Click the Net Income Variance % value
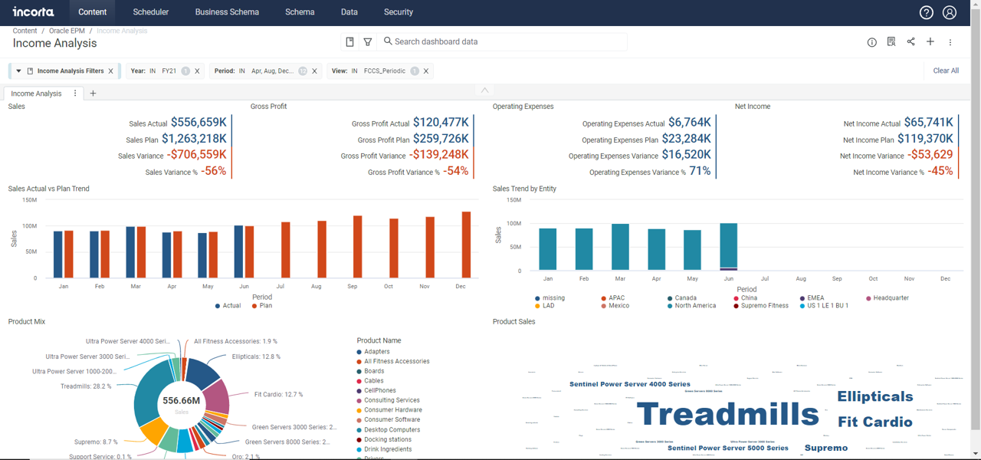 tap(940, 171)
